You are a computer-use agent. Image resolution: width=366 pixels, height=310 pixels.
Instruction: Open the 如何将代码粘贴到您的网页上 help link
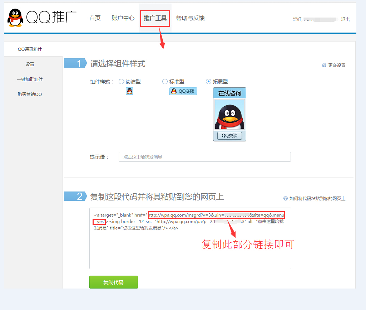coord(317,198)
